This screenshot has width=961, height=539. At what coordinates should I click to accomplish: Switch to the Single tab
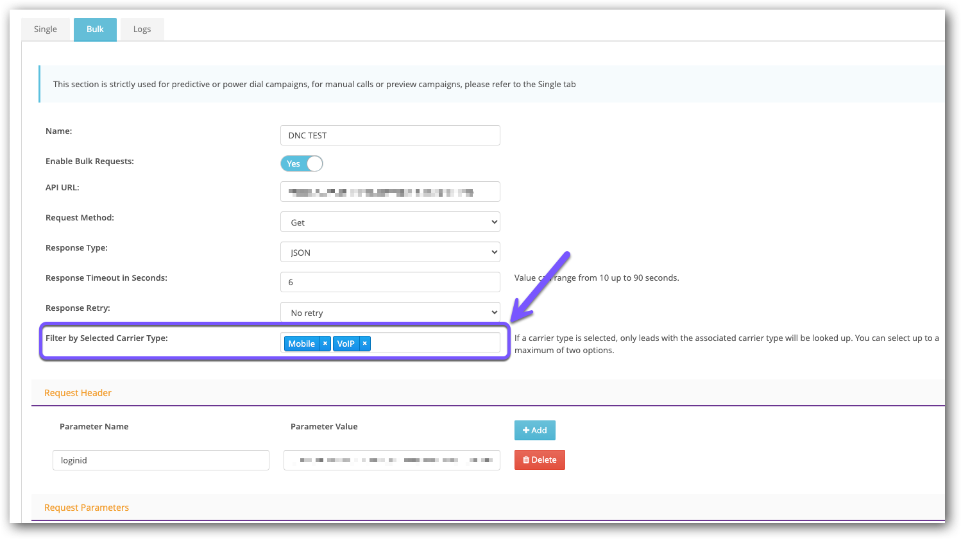pyautogui.click(x=45, y=29)
